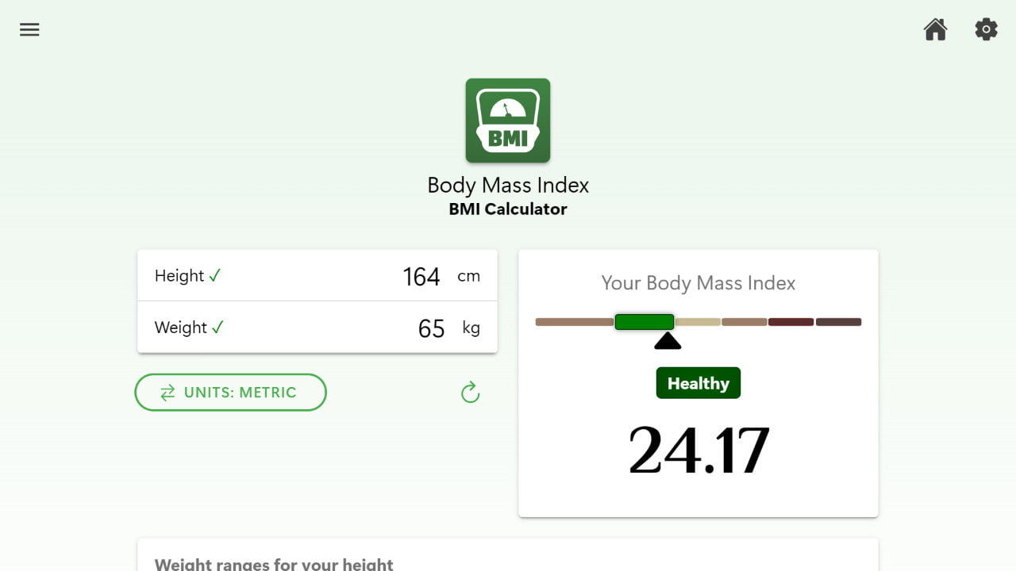Switch measurement units using the units toggle
Screen dimensions: 1016x571
point(230,392)
